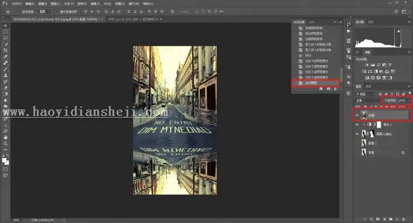The width and height of the screenshot is (413, 223).
Task: Select the Eyedropper tool
Action: tap(5, 57)
